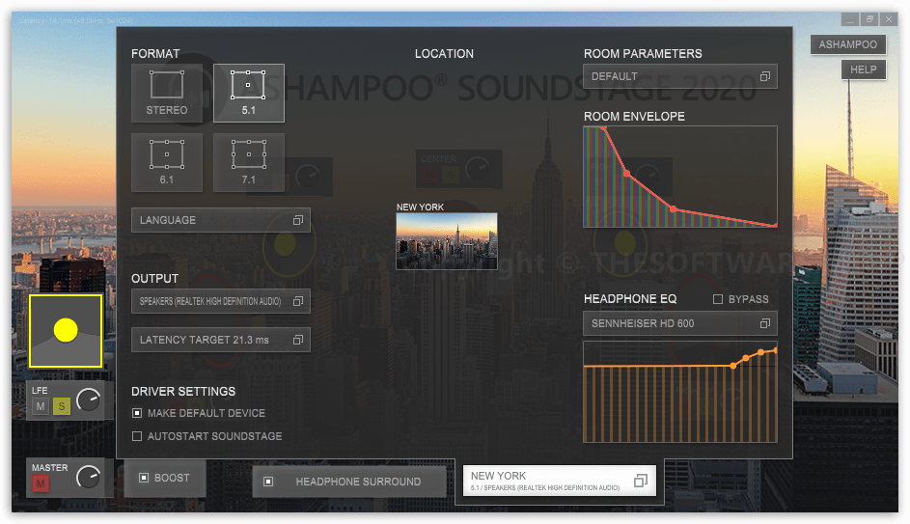
Task: Click the Ashampoo button
Action: [848, 44]
